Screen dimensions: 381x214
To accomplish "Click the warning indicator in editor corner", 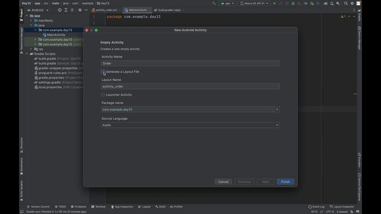I will (343, 17).
